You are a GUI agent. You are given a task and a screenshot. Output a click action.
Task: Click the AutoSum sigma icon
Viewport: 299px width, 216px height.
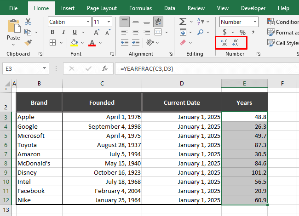coord(183,22)
